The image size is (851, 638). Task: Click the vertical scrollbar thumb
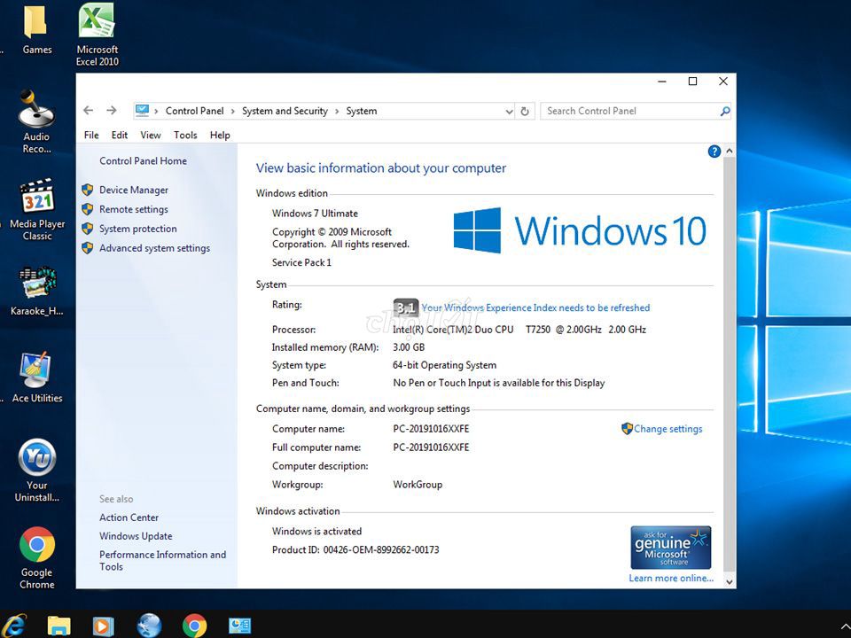pyautogui.click(x=730, y=364)
